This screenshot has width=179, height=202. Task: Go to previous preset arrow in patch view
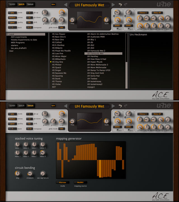(66, 5)
